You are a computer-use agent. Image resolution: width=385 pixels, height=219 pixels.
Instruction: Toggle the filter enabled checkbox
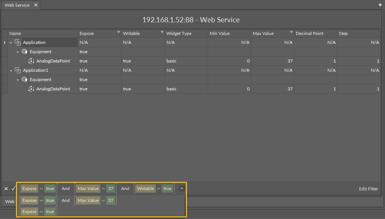[13, 189]
